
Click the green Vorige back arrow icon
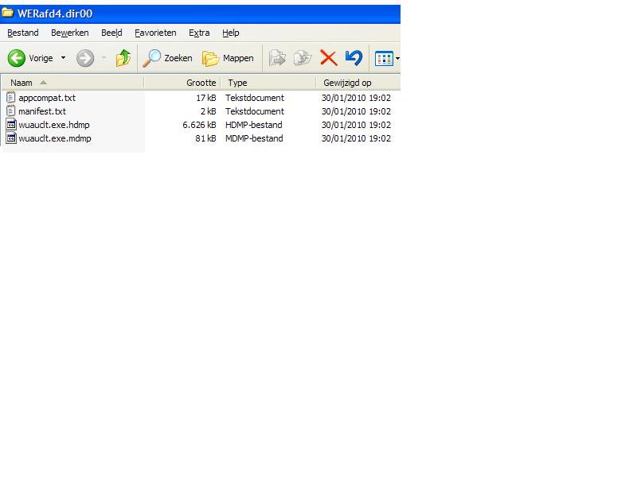tap(17, 58)
